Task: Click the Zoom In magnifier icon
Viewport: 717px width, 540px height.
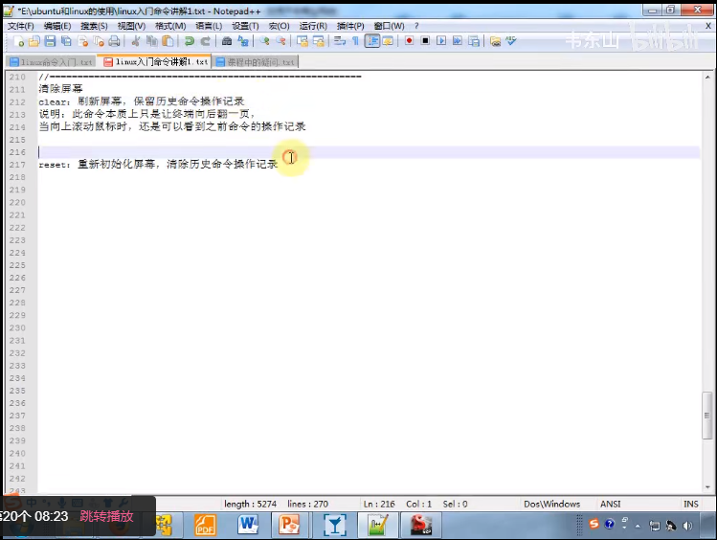Action: (264, 41)
